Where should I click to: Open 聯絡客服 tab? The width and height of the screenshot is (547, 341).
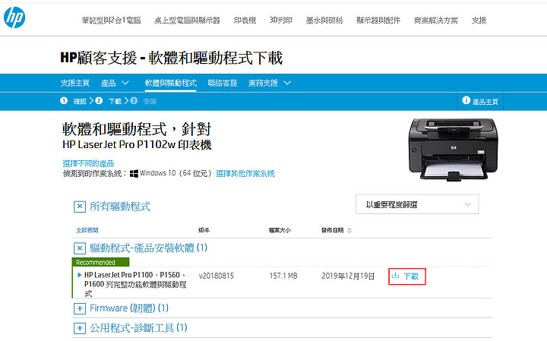[222, 83]
